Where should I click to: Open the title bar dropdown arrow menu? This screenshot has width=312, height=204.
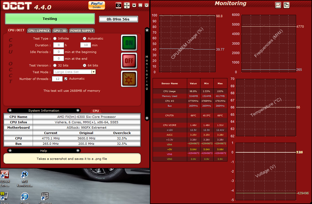134,5
